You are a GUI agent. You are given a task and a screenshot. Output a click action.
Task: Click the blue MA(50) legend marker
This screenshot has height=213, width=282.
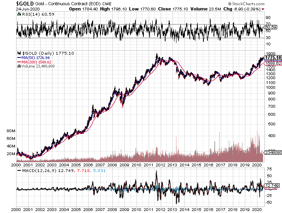coord(19,57)
